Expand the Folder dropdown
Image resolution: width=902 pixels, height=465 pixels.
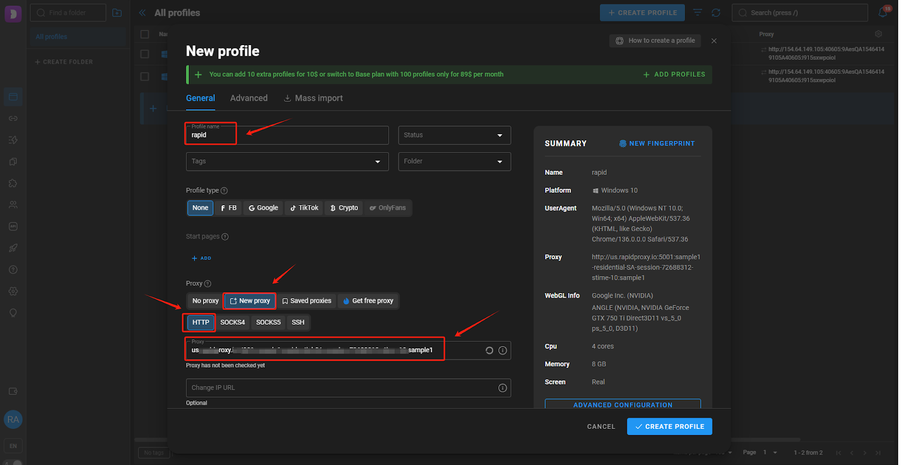[454, 161]
